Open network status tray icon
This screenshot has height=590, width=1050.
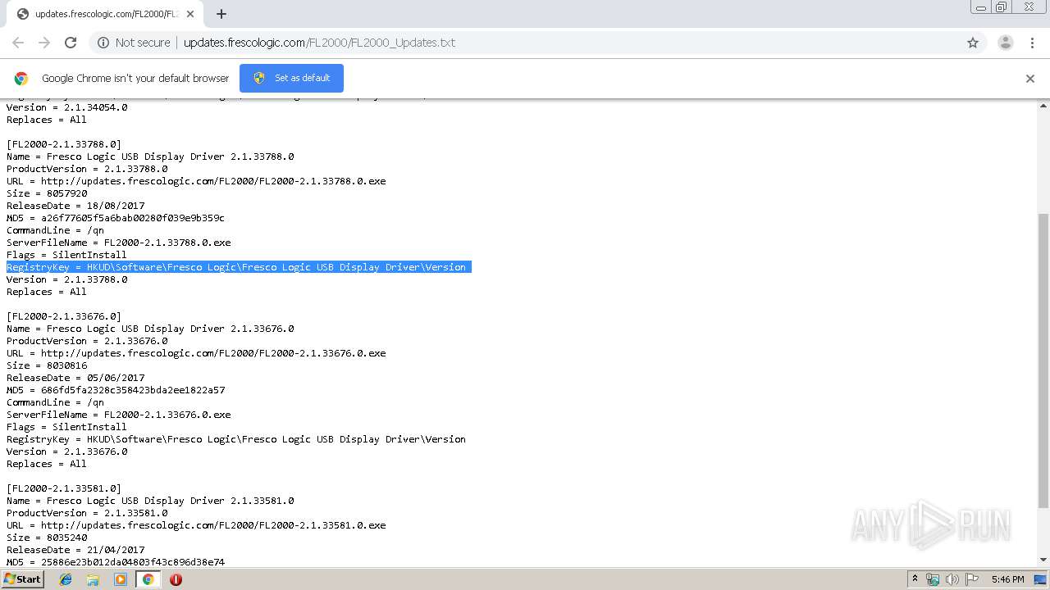click(x=933, y=579)
